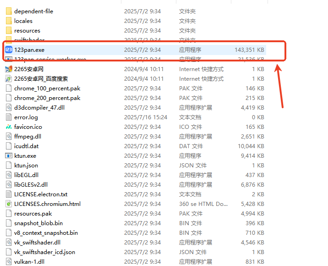The image size is (328, 266).
Task: Click the LICENSES.chromium.html browser icon
Action: 9,204
